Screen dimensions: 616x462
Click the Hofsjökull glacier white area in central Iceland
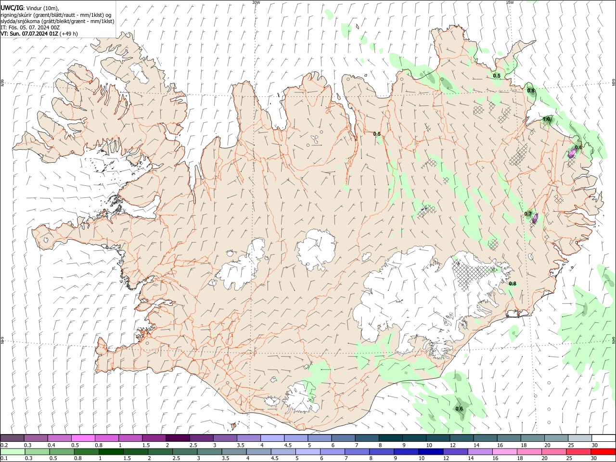click(x=316, y=249)
